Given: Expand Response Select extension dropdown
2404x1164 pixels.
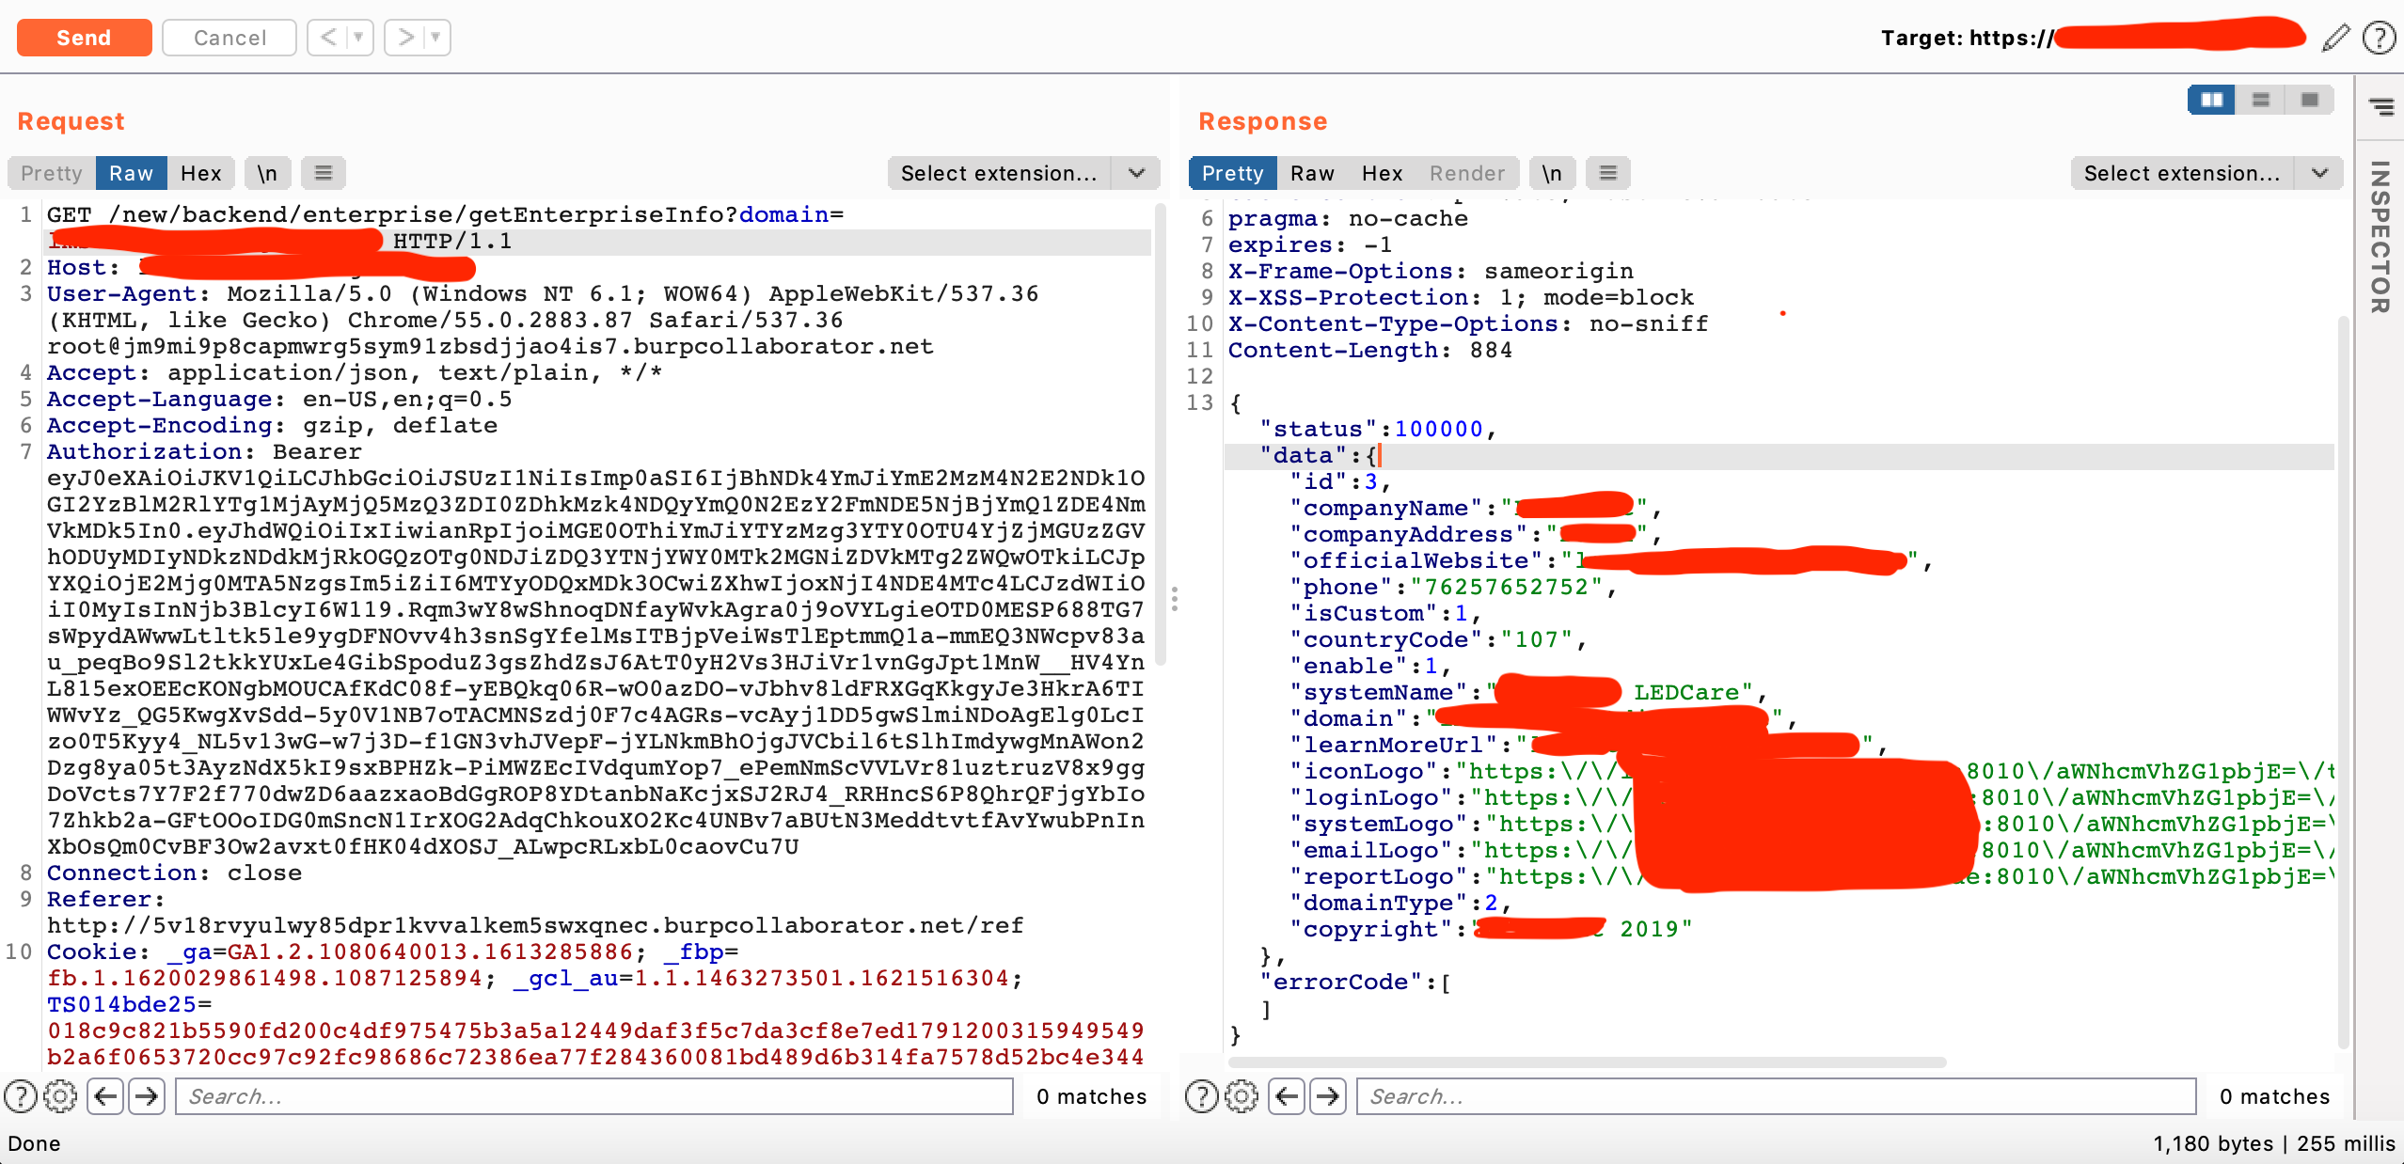Looking at the screenshot, I should pyautogui.click(x=2319, y=173).
